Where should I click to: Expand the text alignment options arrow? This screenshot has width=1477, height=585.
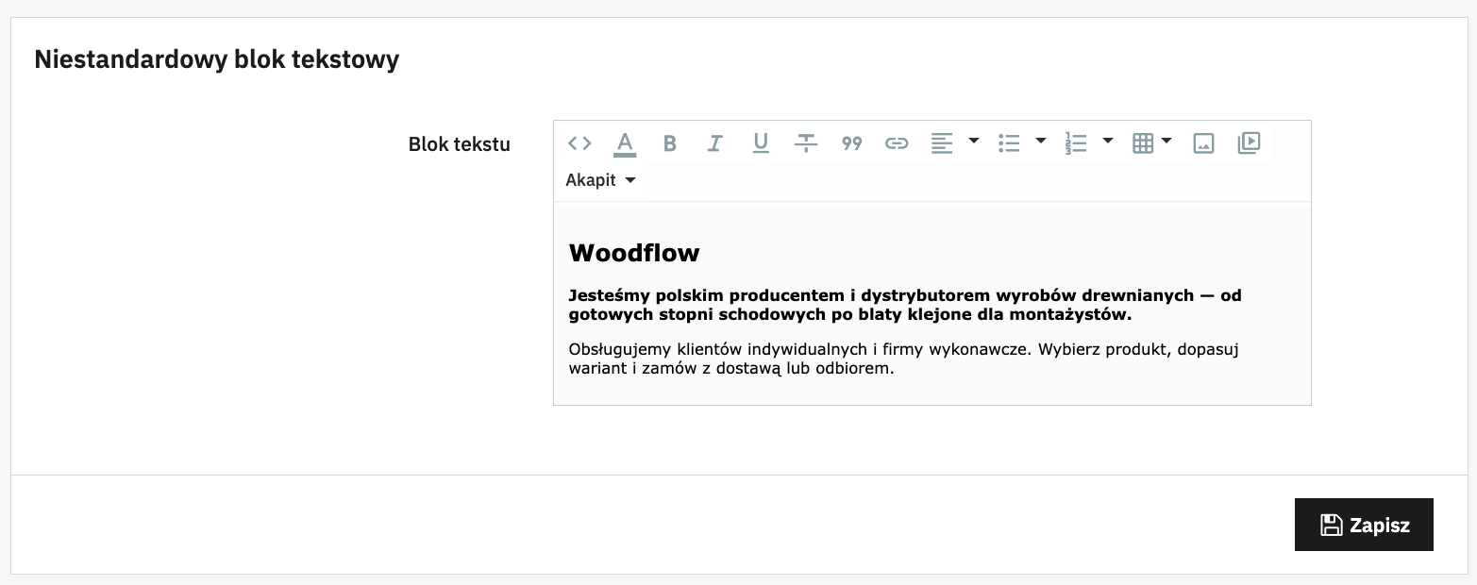coord(974,142)
